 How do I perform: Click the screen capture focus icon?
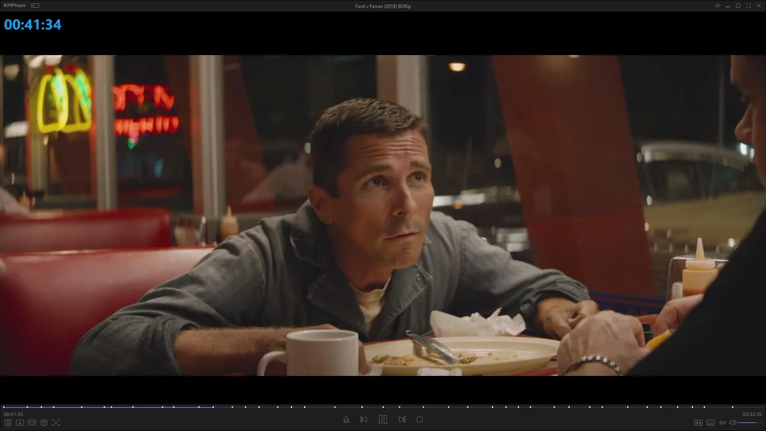[56, 423]
